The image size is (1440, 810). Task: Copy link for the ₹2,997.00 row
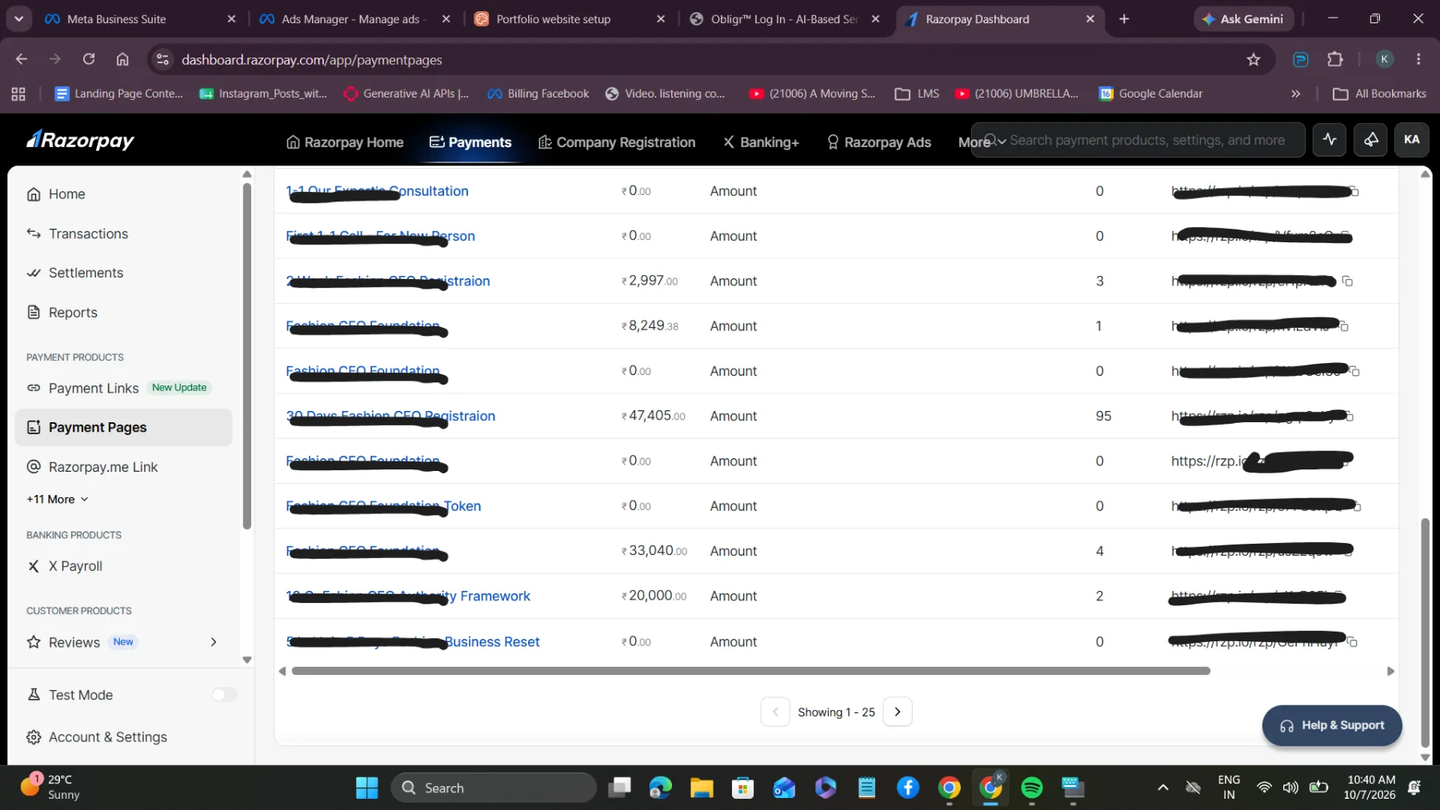point(1347,281)
